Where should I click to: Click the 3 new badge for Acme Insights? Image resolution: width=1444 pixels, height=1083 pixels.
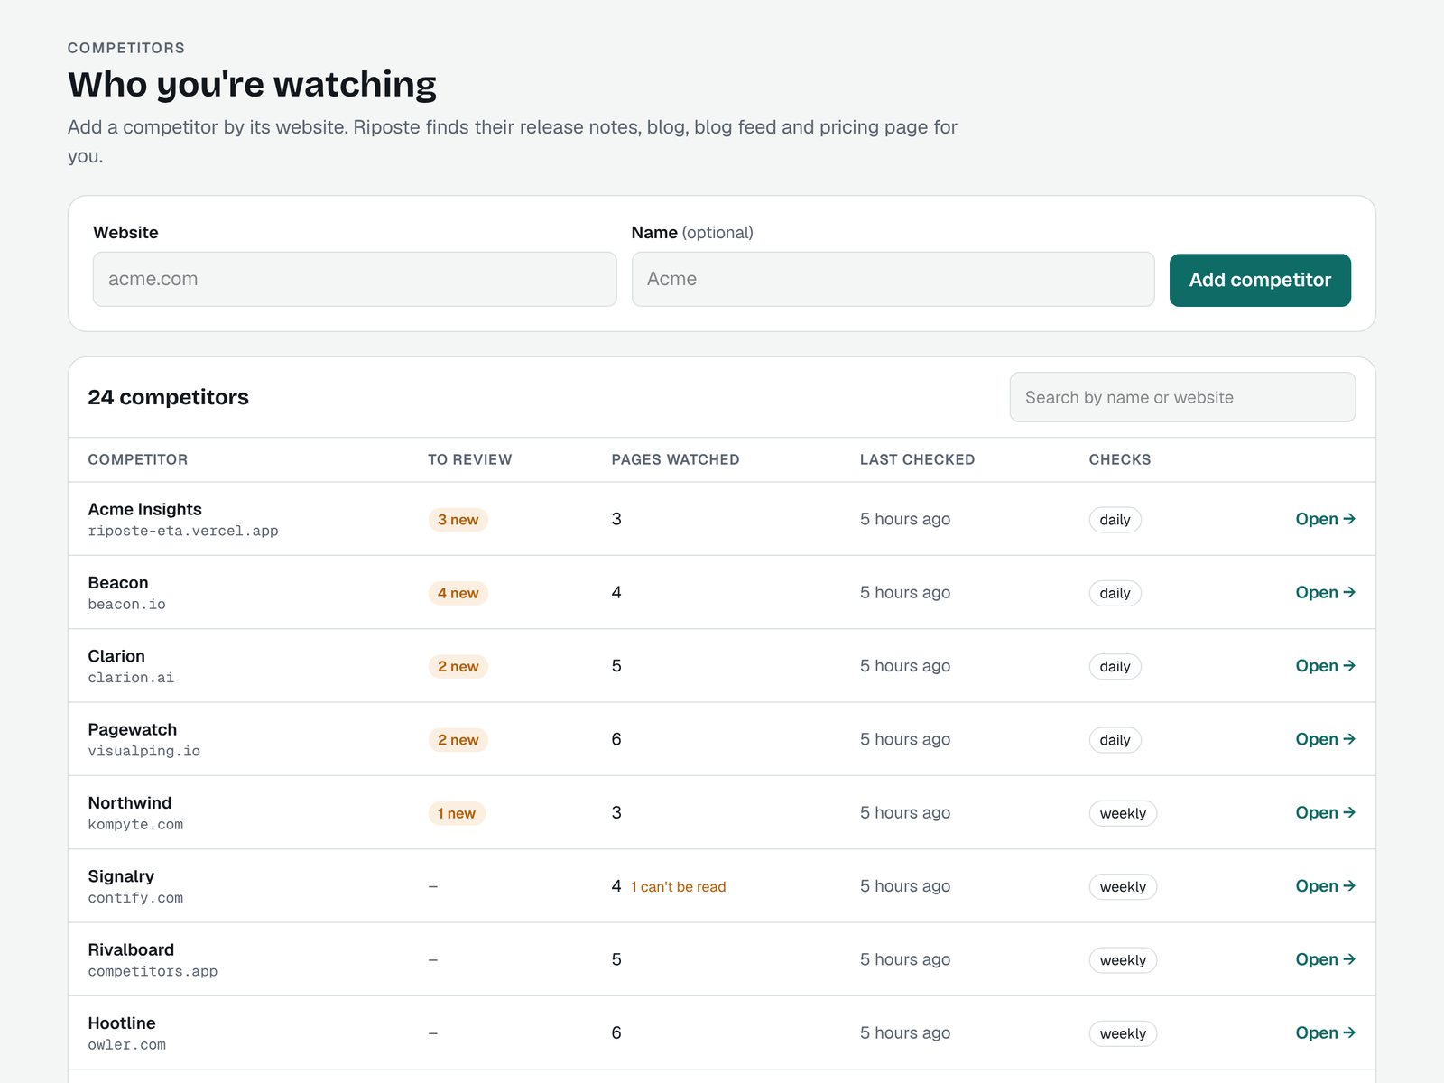pos(458,520)
